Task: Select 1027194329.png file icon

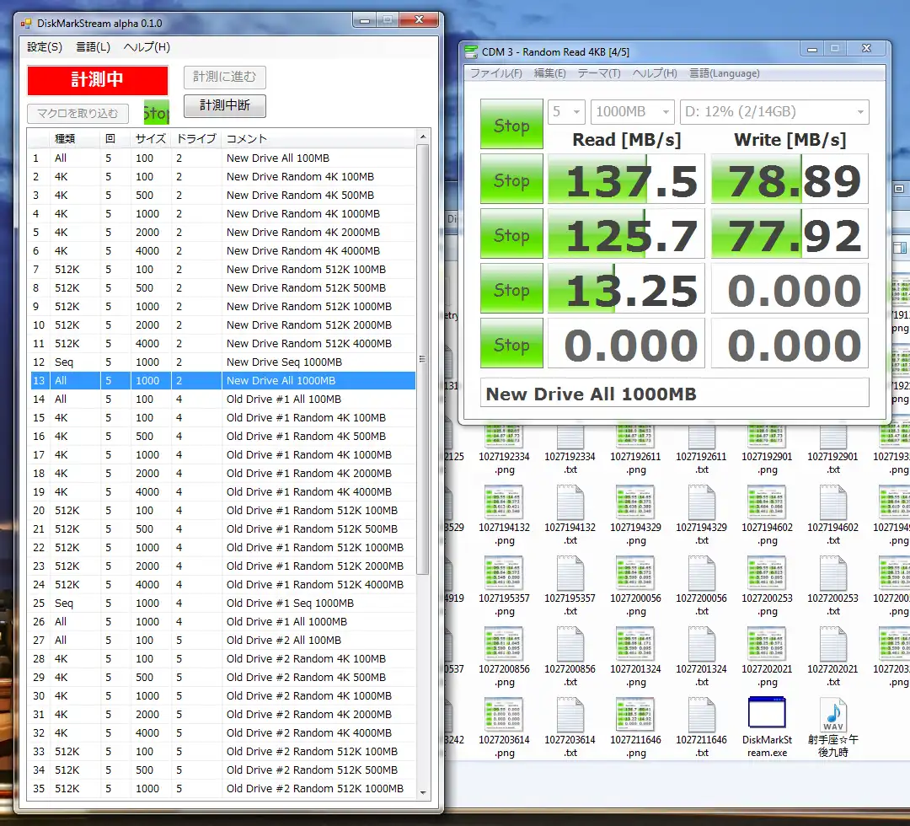Action: [x=635, y=502]
